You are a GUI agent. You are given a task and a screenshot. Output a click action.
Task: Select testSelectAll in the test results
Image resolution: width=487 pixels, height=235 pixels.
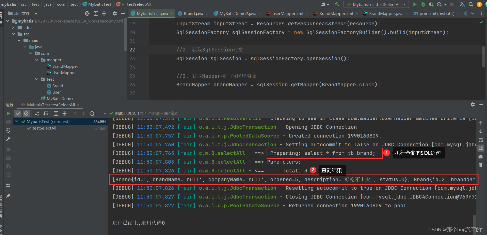pos(44,128)
